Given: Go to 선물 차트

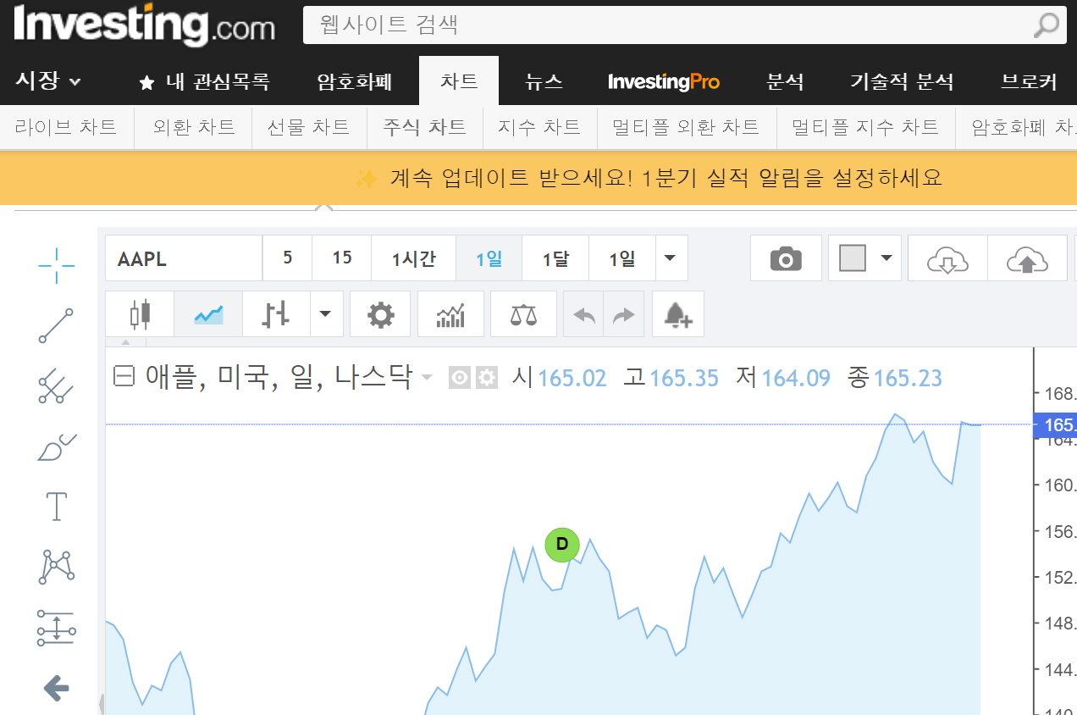Looking at the screenshot, I should (308, 127).
